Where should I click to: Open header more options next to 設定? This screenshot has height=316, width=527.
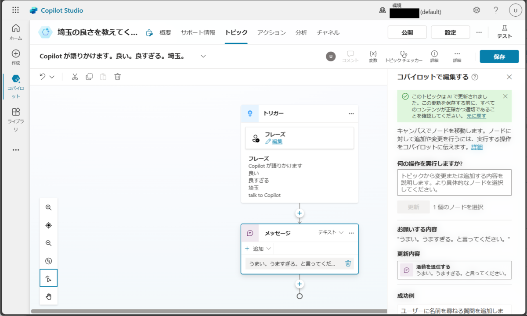click(479, 32)
